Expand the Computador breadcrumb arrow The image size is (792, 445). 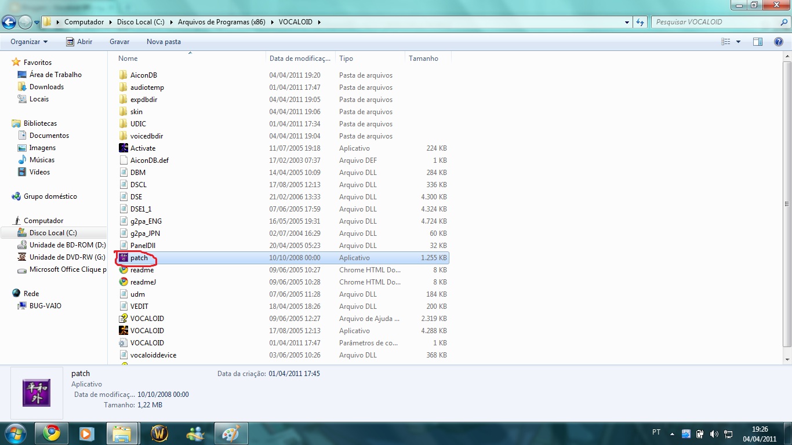[x=110, y=22]
